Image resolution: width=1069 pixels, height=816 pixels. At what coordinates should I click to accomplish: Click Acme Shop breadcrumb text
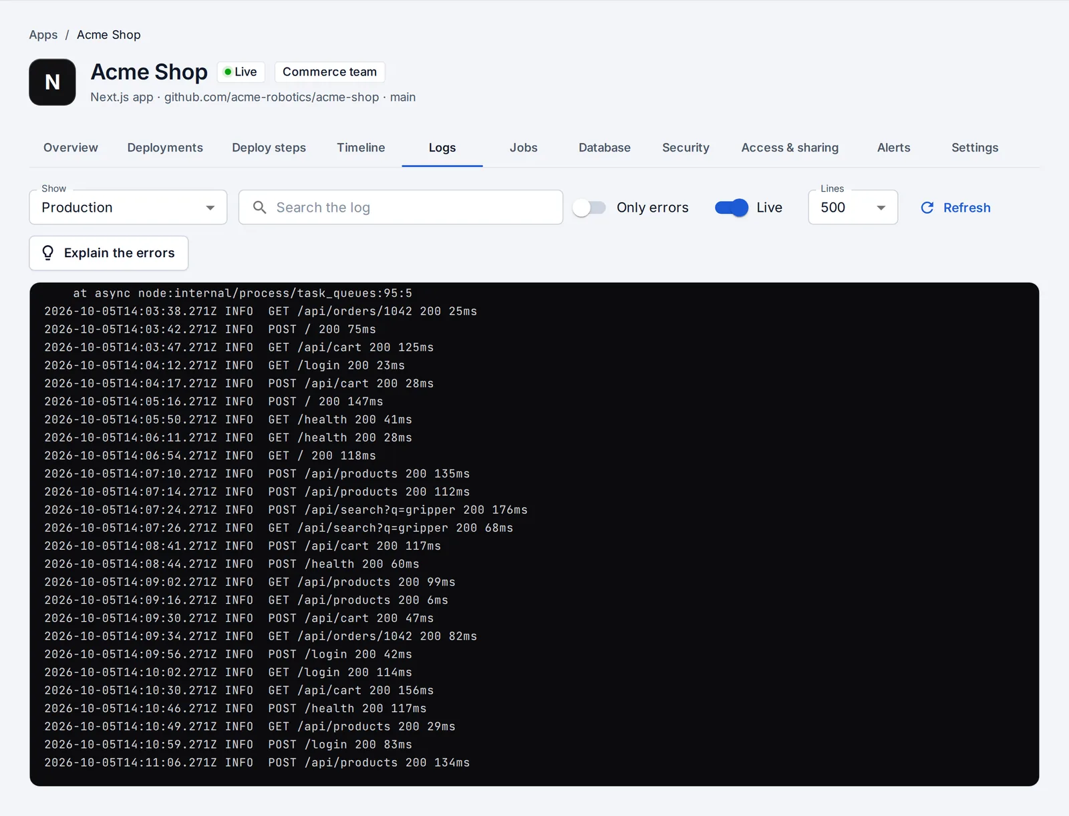point(109,35)
